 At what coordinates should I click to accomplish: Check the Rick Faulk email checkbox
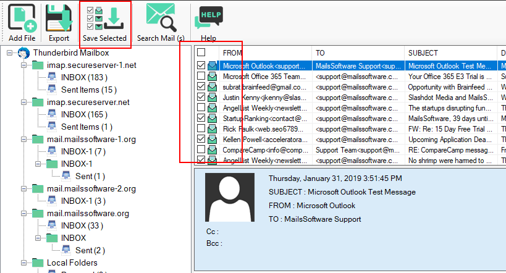pyautogui.click(x=201, y=128)
